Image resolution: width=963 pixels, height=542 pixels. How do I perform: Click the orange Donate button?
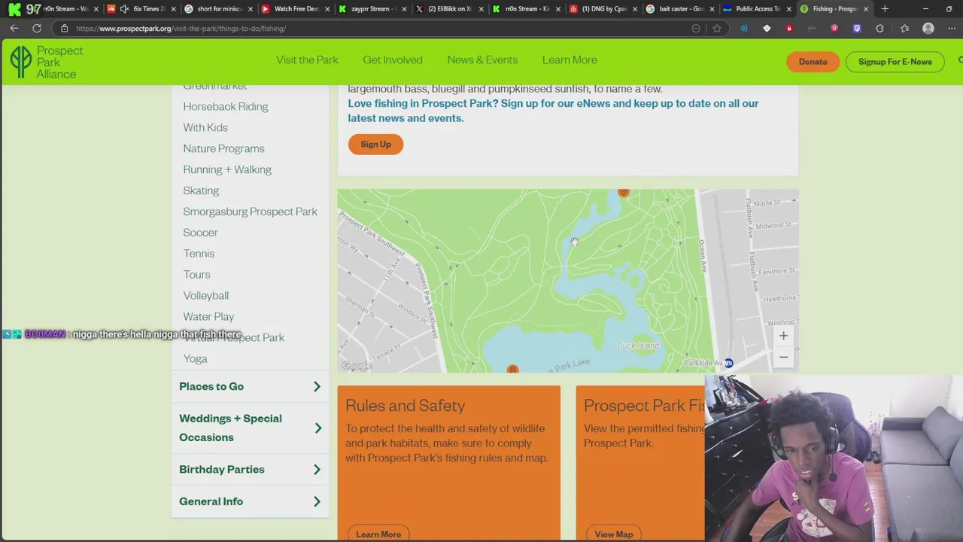tap(813, 62)
